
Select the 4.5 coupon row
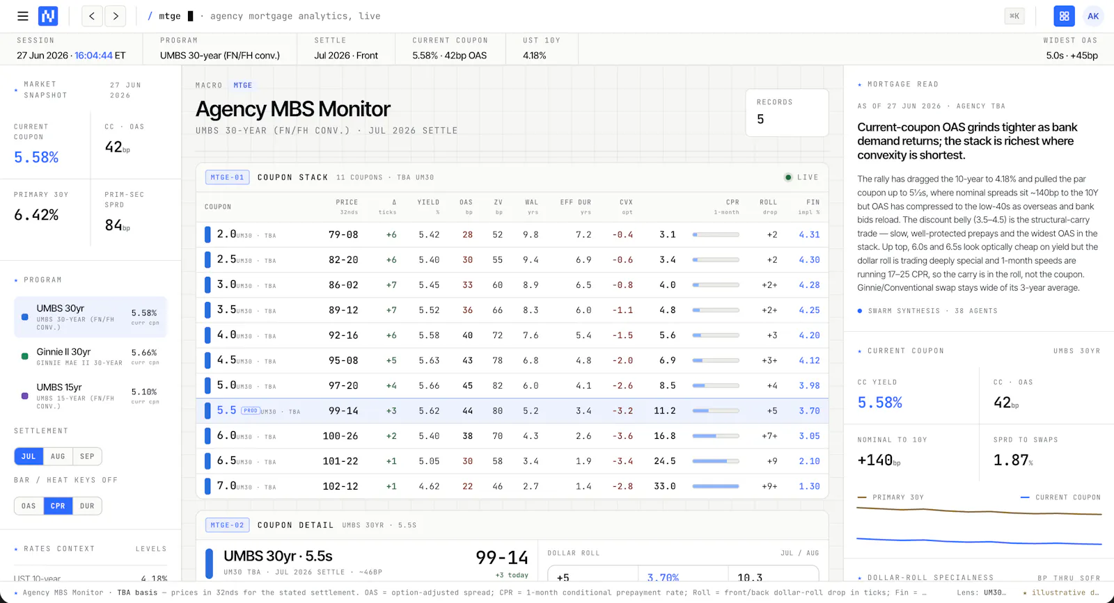click(x=512, y=360)
